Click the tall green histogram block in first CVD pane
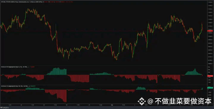The width and height of the screenshot is (214, 109). [57, 71]
